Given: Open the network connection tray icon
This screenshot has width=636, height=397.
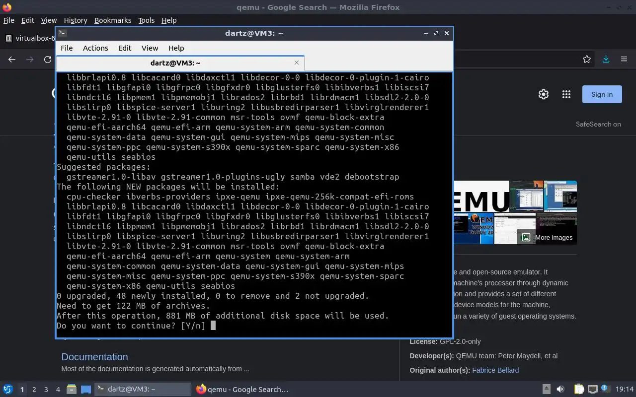Looking at the screenshot, I should [592, 390].
